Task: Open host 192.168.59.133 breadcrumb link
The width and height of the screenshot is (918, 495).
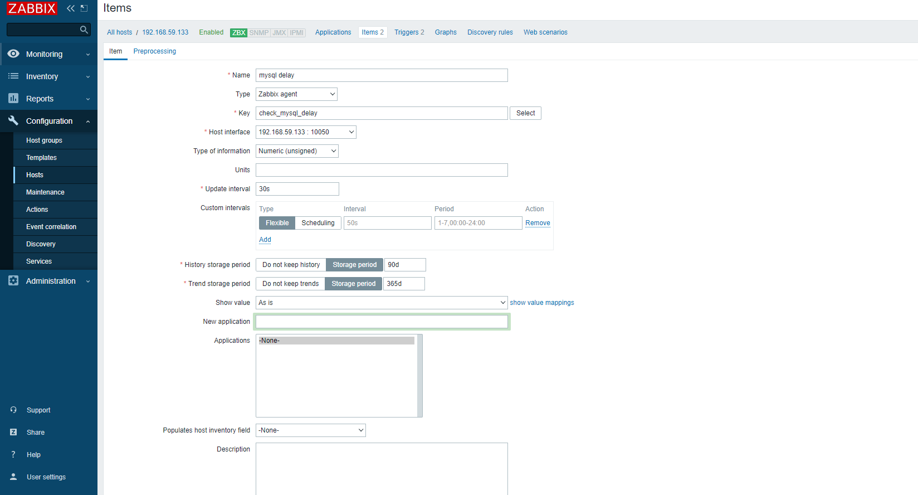Action: [165, 32]
